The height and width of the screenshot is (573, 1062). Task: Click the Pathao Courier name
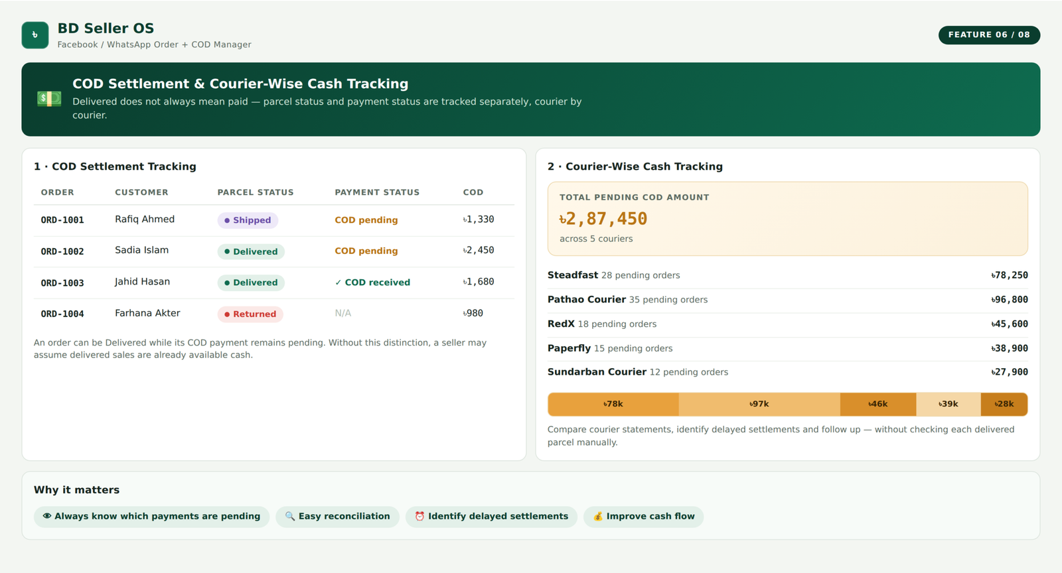pyautogui.click(x=587, y=300)
